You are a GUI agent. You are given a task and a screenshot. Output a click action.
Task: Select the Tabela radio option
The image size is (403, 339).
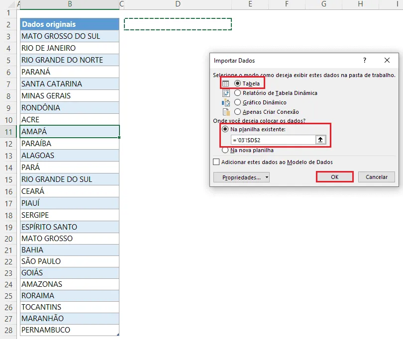(237, 84)
